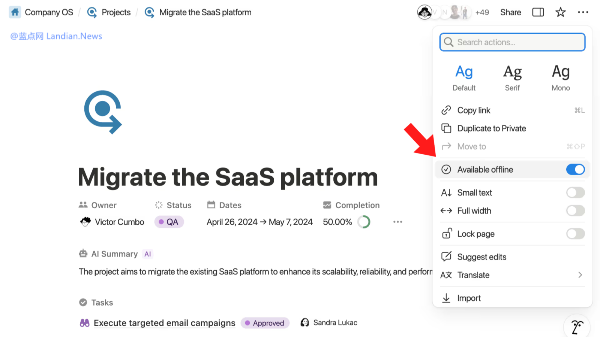Image resolution: width=600 pixels, height=337 pixels.
Task: Switch on the Lock page toggle
Action: [x=575, y=234]
